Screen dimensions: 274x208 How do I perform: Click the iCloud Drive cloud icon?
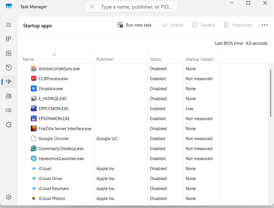pyautogui.click(x=34, y=178)
